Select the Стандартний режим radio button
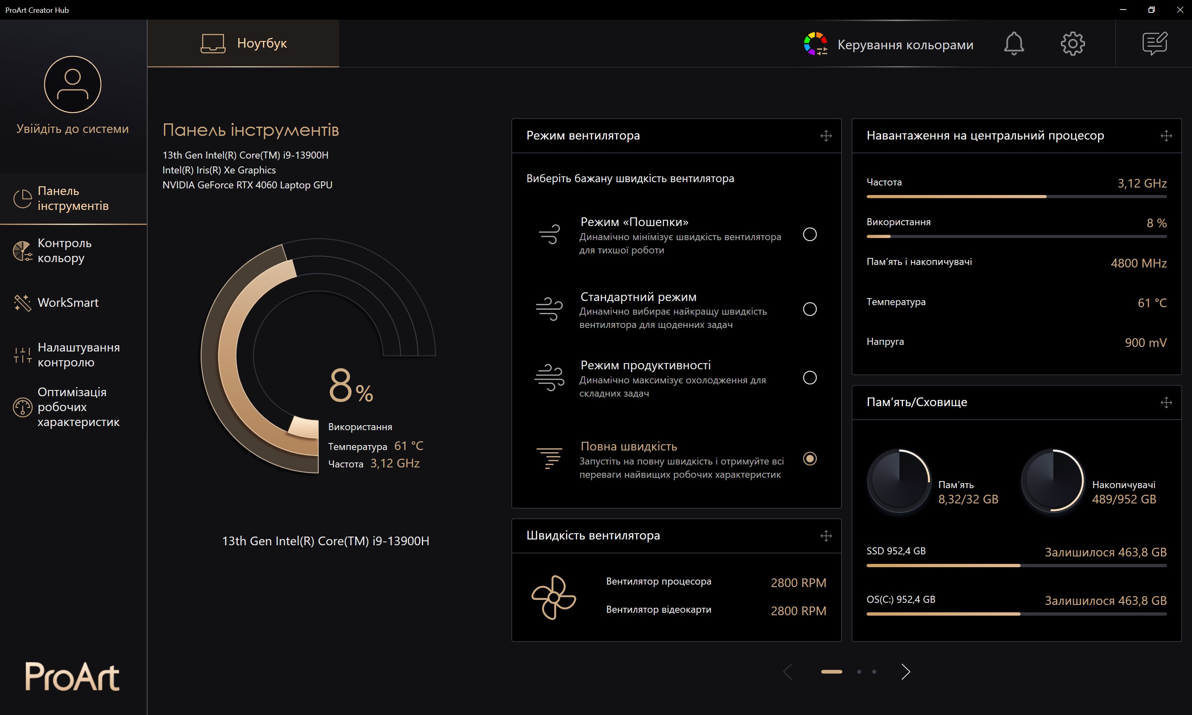1192x715 pixels. tap(809, 309)
